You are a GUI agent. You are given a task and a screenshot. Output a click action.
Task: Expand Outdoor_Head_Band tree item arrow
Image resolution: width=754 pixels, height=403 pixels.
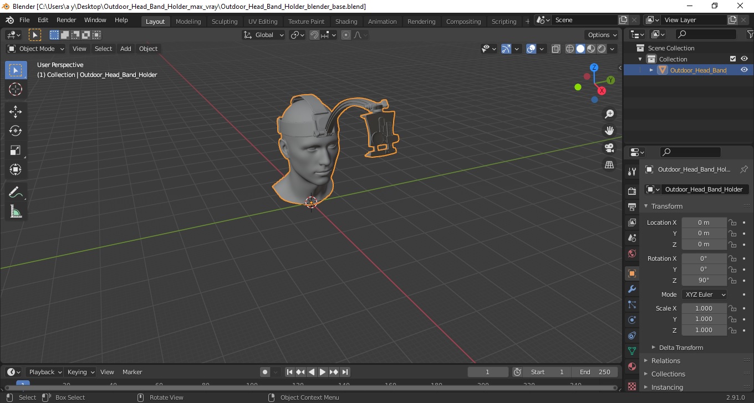click(x=651, y=70)
